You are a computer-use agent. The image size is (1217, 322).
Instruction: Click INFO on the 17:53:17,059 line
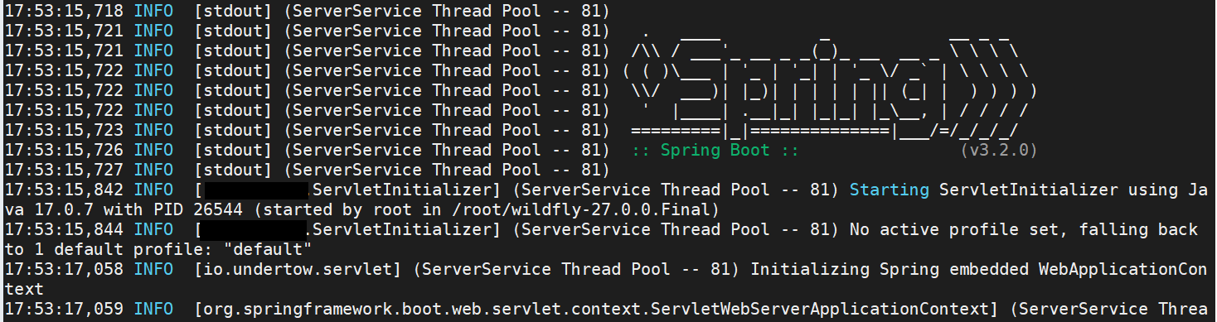153,310
